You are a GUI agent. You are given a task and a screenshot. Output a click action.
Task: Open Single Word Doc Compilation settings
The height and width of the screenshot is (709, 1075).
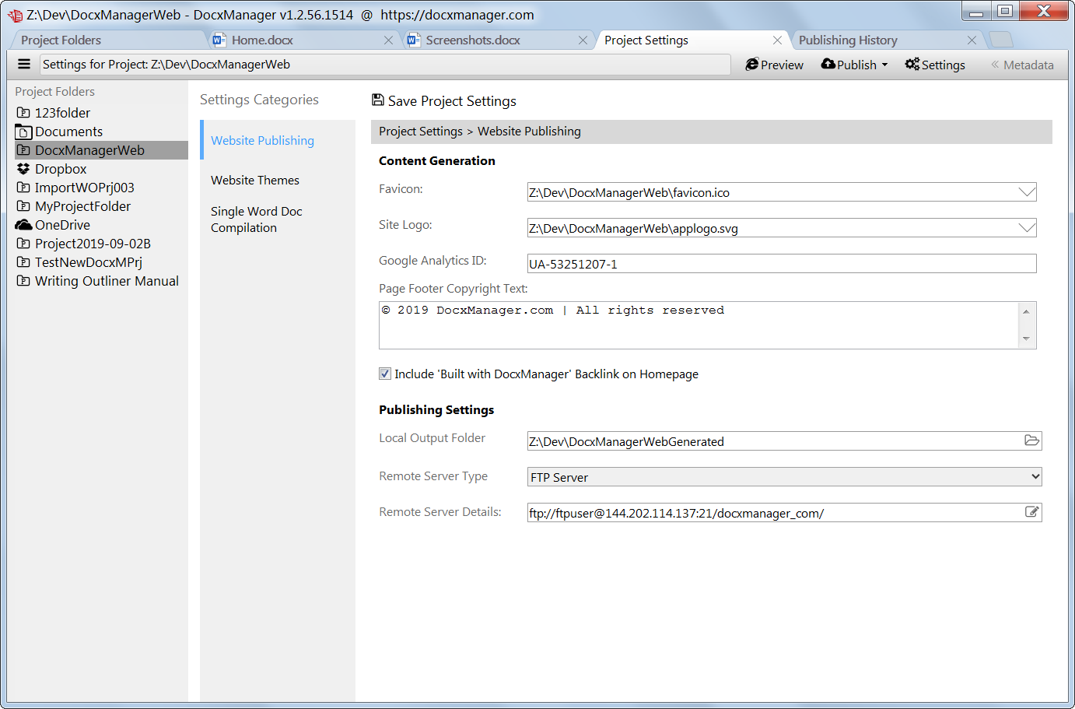257,219
